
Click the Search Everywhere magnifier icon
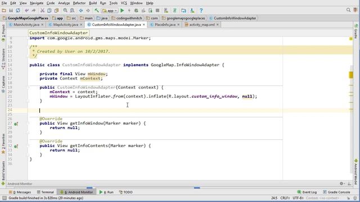click(348, 10)
